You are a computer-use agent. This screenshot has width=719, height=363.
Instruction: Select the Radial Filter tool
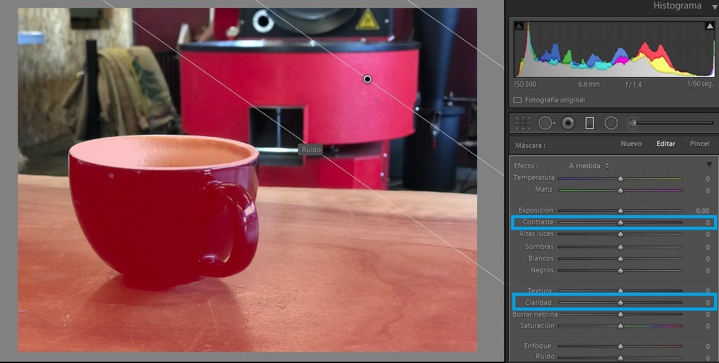click(x=611, y=123)
